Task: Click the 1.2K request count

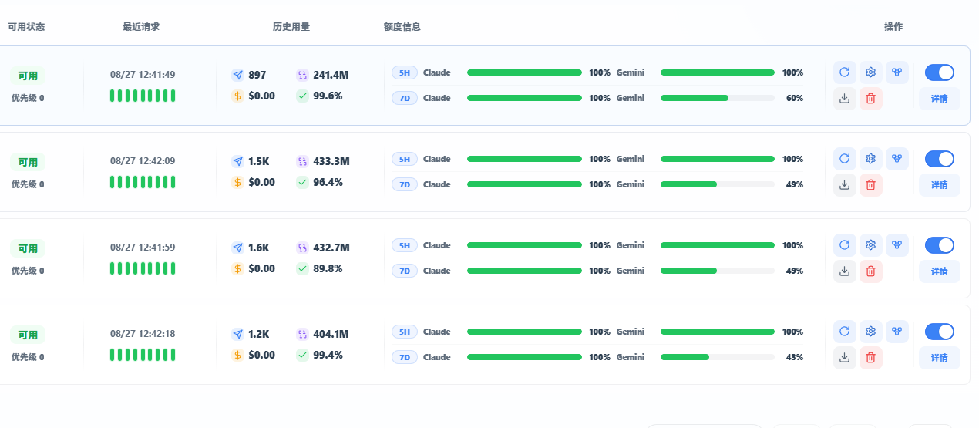Action: point(259,334)
